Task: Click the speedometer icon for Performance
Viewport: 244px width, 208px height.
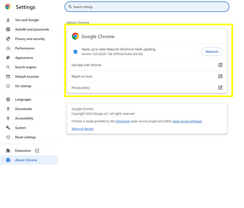Action: tap(8, 48)
